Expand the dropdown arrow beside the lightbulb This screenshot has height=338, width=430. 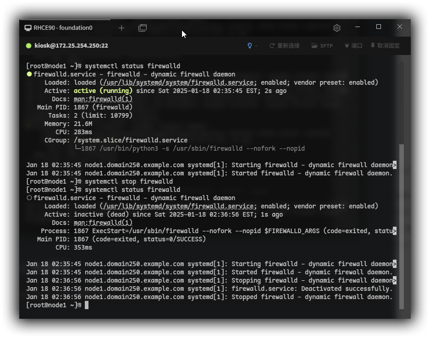[x=256, y=46]
